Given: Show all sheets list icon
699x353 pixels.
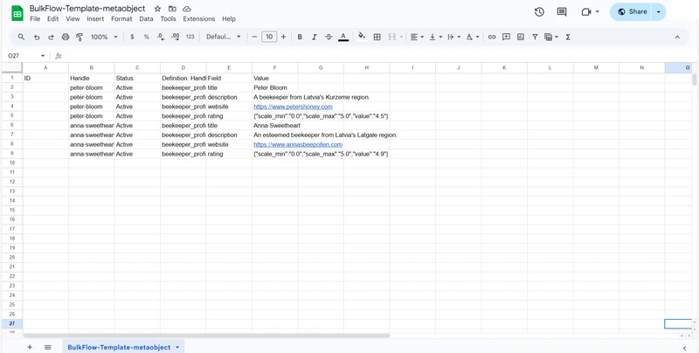Looking at the screenshot, I should [48, 347].
